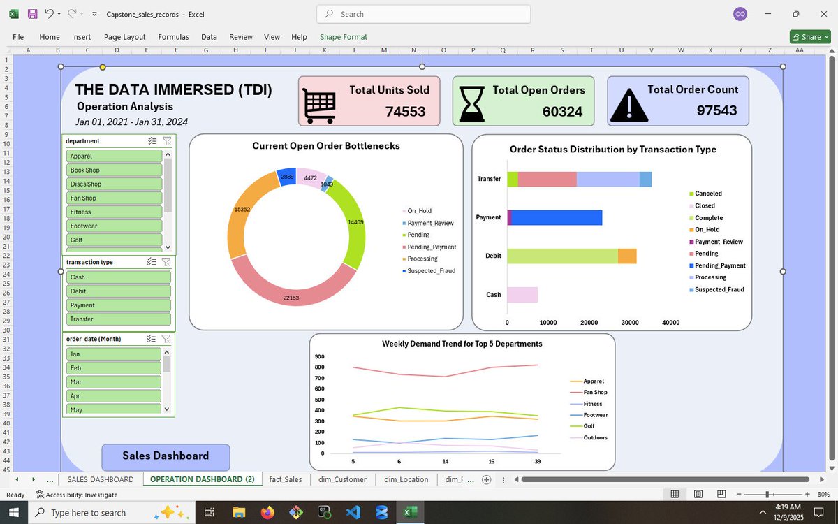Open the Share dropdown button
Viewport: 838px width, 524px height.
click(x=810, y=37)
